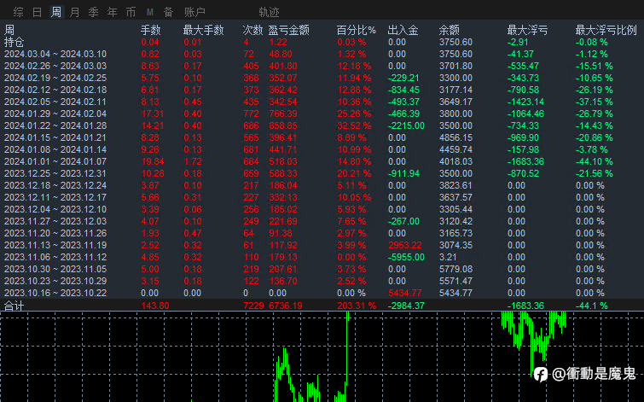Viewport: 644px width, 402px height.
Task: Switch to the 币 currency tab
Action: tap(131, 12)
